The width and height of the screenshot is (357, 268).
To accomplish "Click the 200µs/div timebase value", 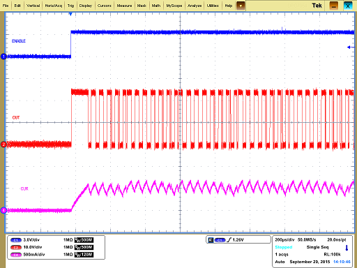I will click(284, 240).
